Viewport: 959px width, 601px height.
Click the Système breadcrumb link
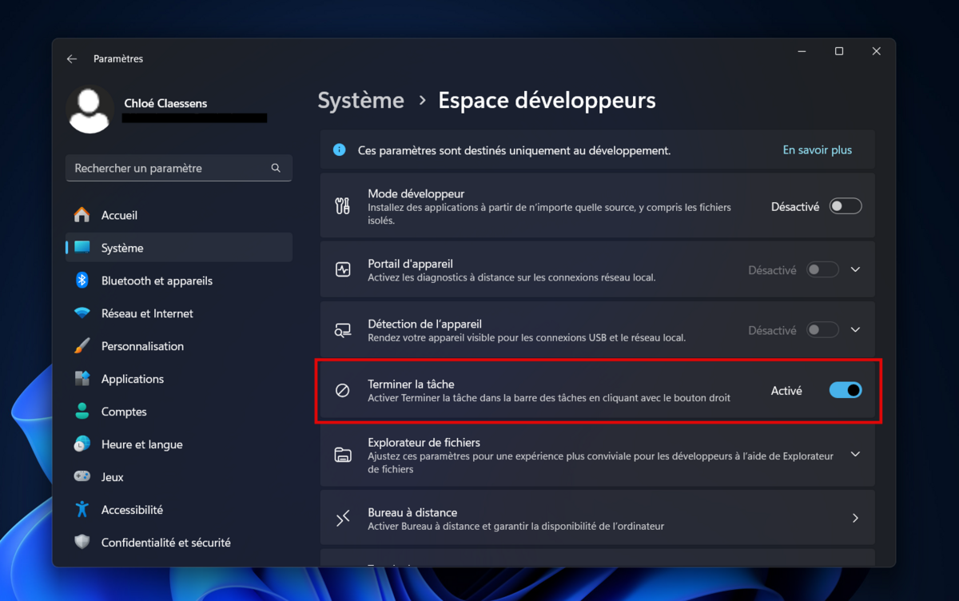pyautogui.click(x=361, y=101)
